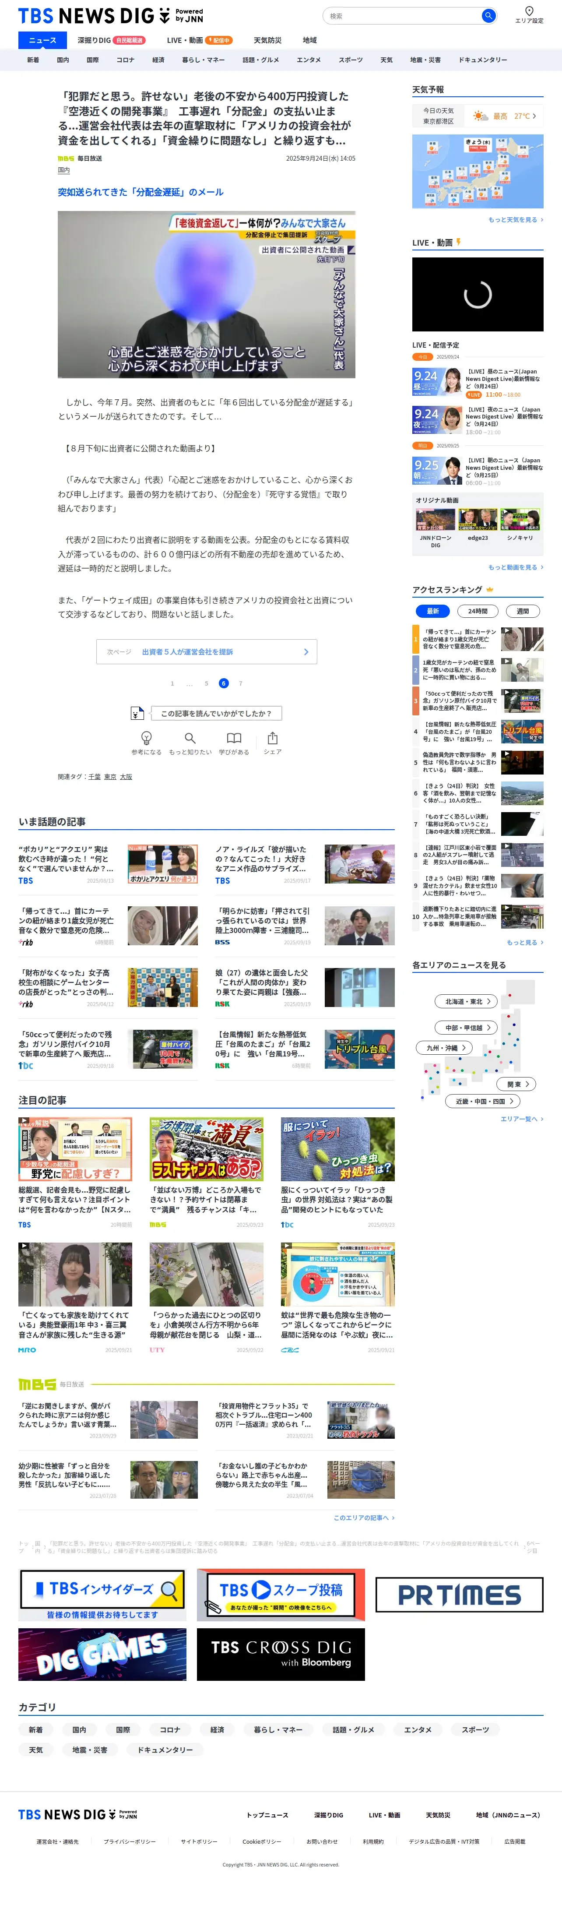The image size is (562, 1926).
Task: Open the 経済 sub-navigation item
Action: [158, 60]
